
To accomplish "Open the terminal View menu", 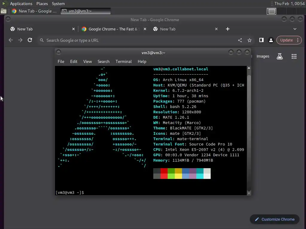I will (x=88, y=61).
